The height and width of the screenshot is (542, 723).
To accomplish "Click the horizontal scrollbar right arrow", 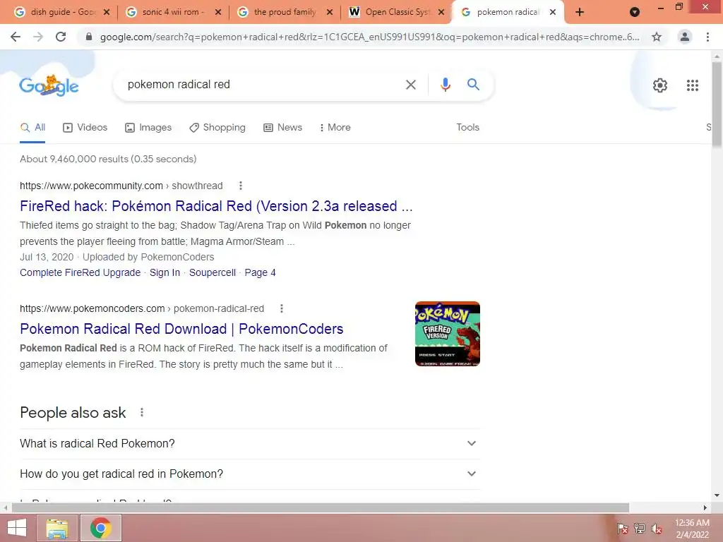I will [x=705, y=507].
